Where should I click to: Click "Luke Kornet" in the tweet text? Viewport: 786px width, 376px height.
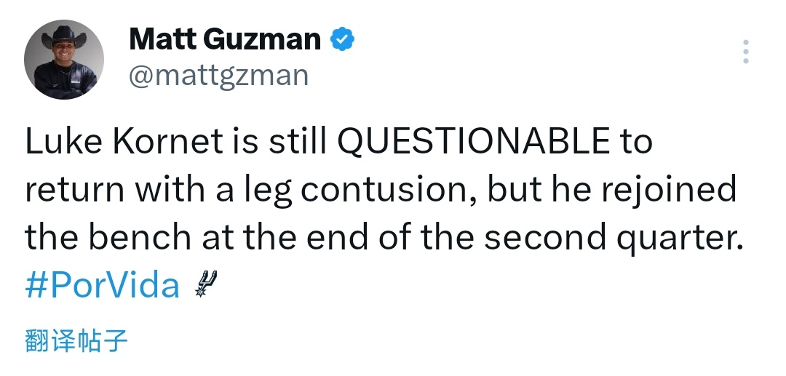122,143
